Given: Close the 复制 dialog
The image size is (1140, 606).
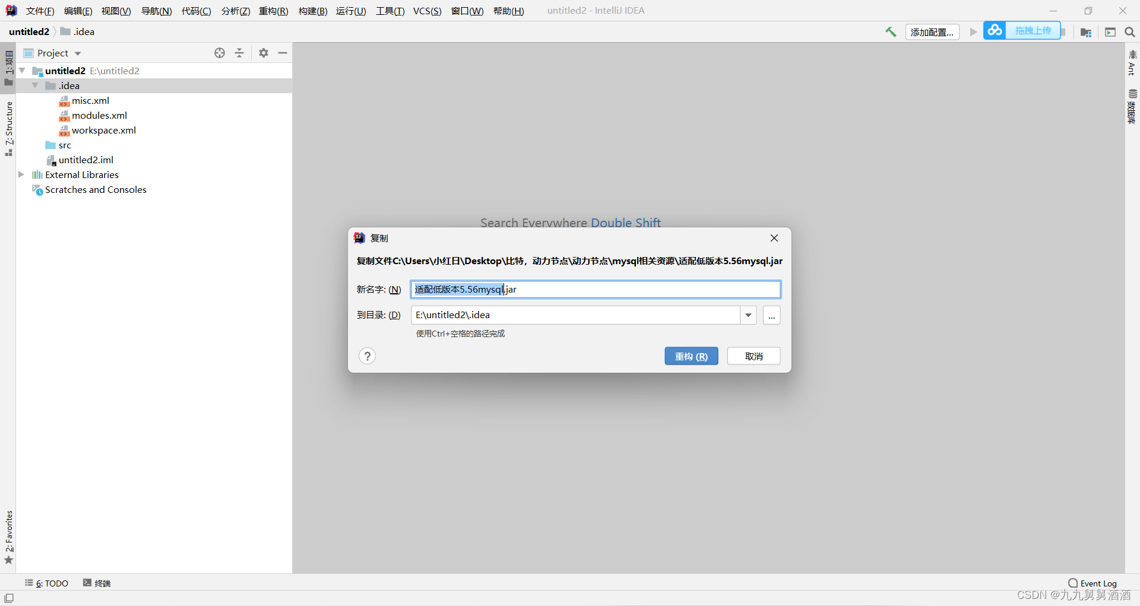Looking at the screenshot, I should tap(774, 238).
